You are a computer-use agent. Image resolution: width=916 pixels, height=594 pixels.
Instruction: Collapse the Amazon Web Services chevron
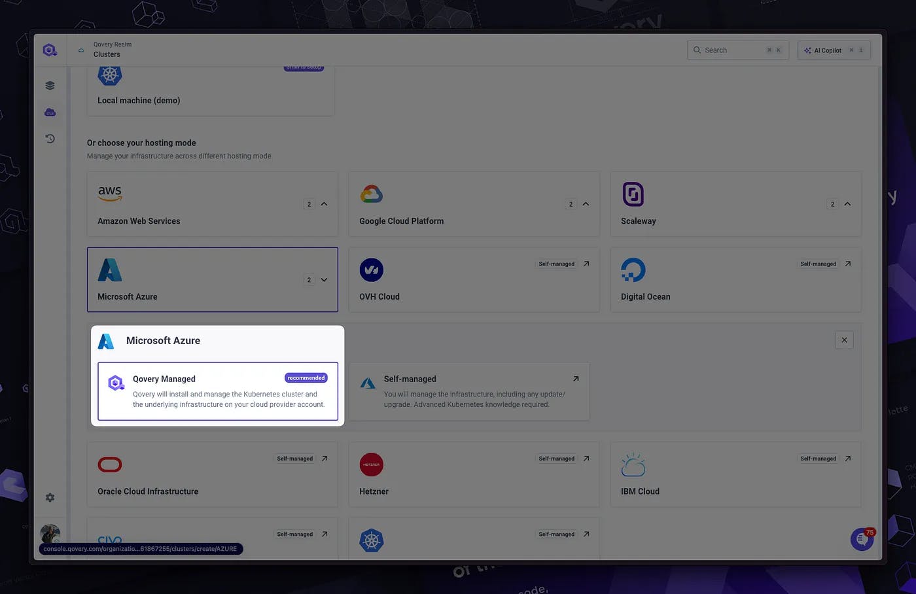pos(324,204)
